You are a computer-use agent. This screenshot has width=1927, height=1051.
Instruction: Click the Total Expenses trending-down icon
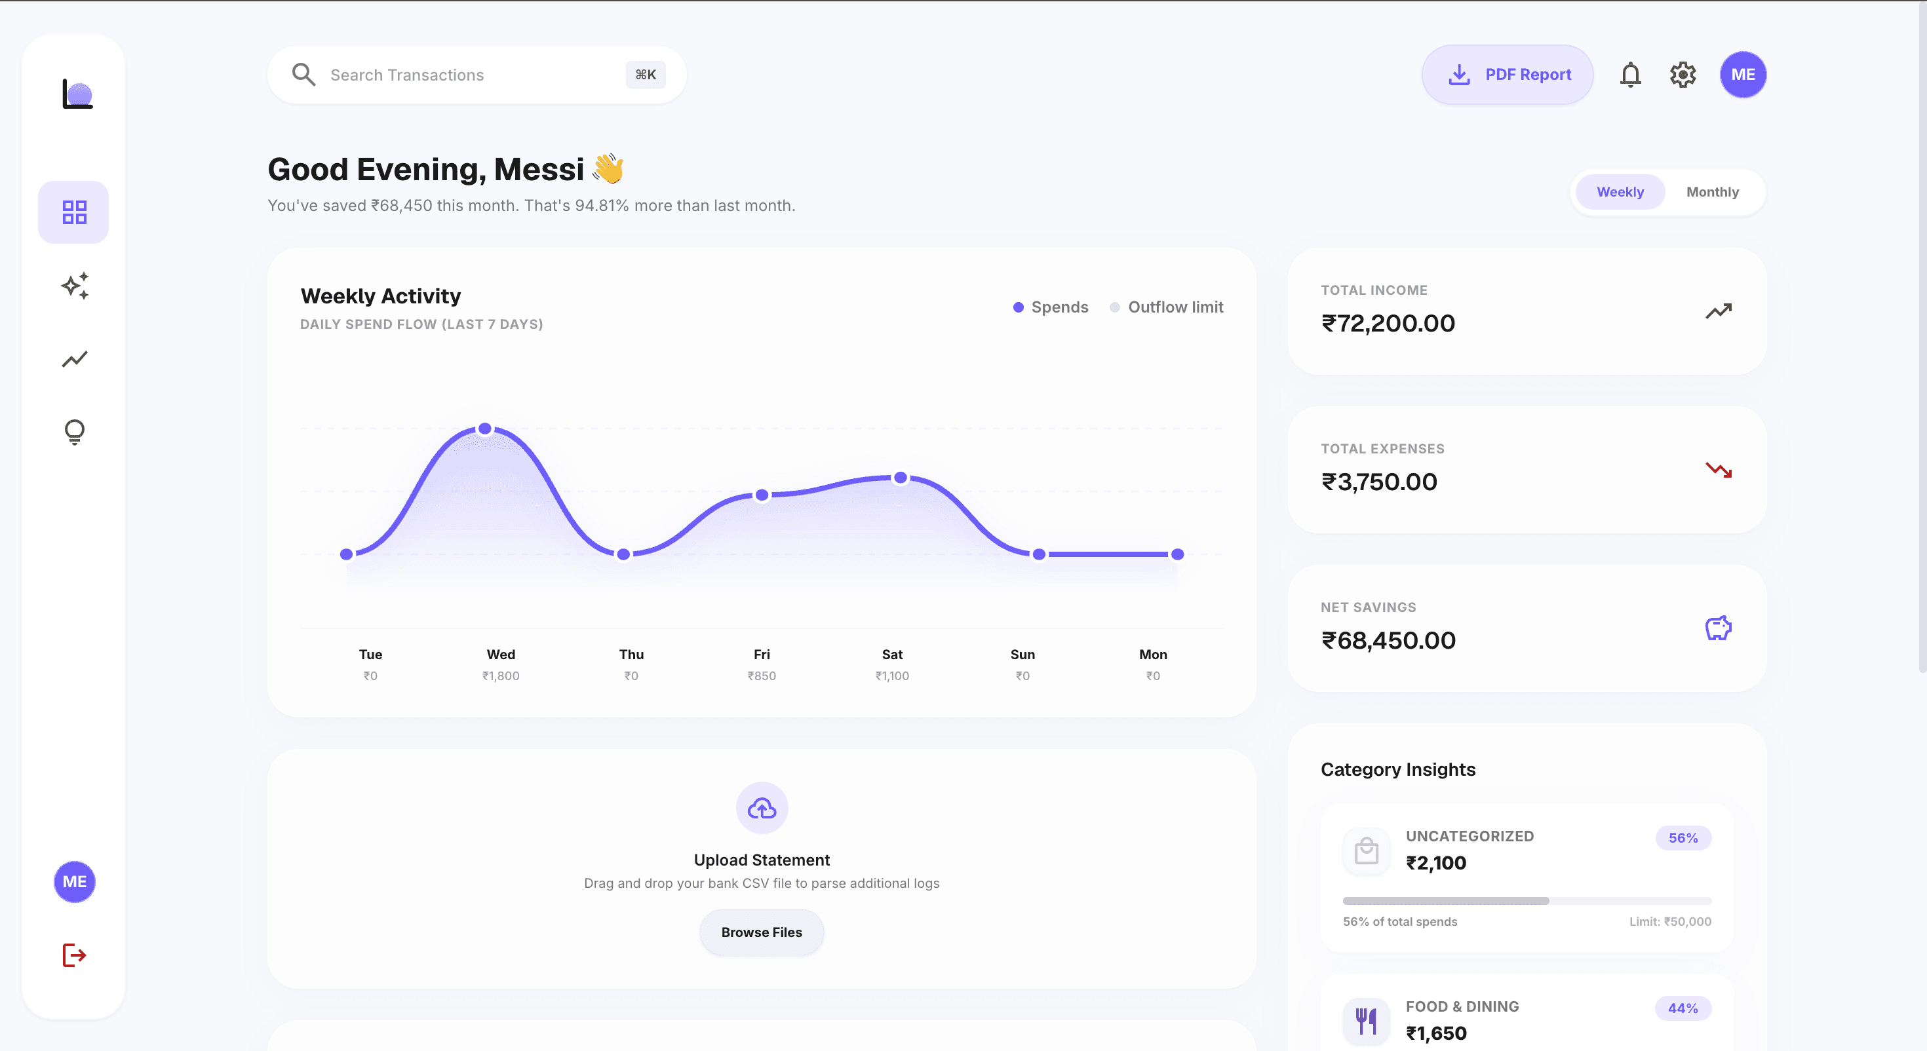(x=1719, y=469)
